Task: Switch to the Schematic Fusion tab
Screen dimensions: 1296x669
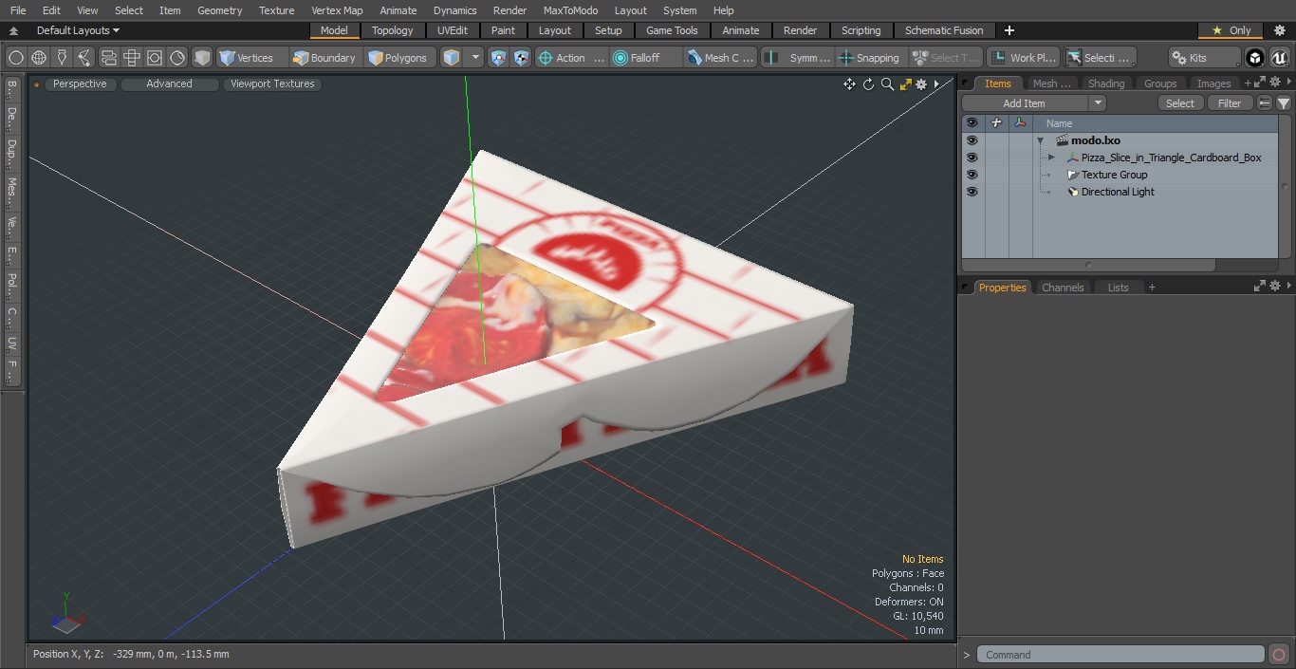Action: point(944,30)
